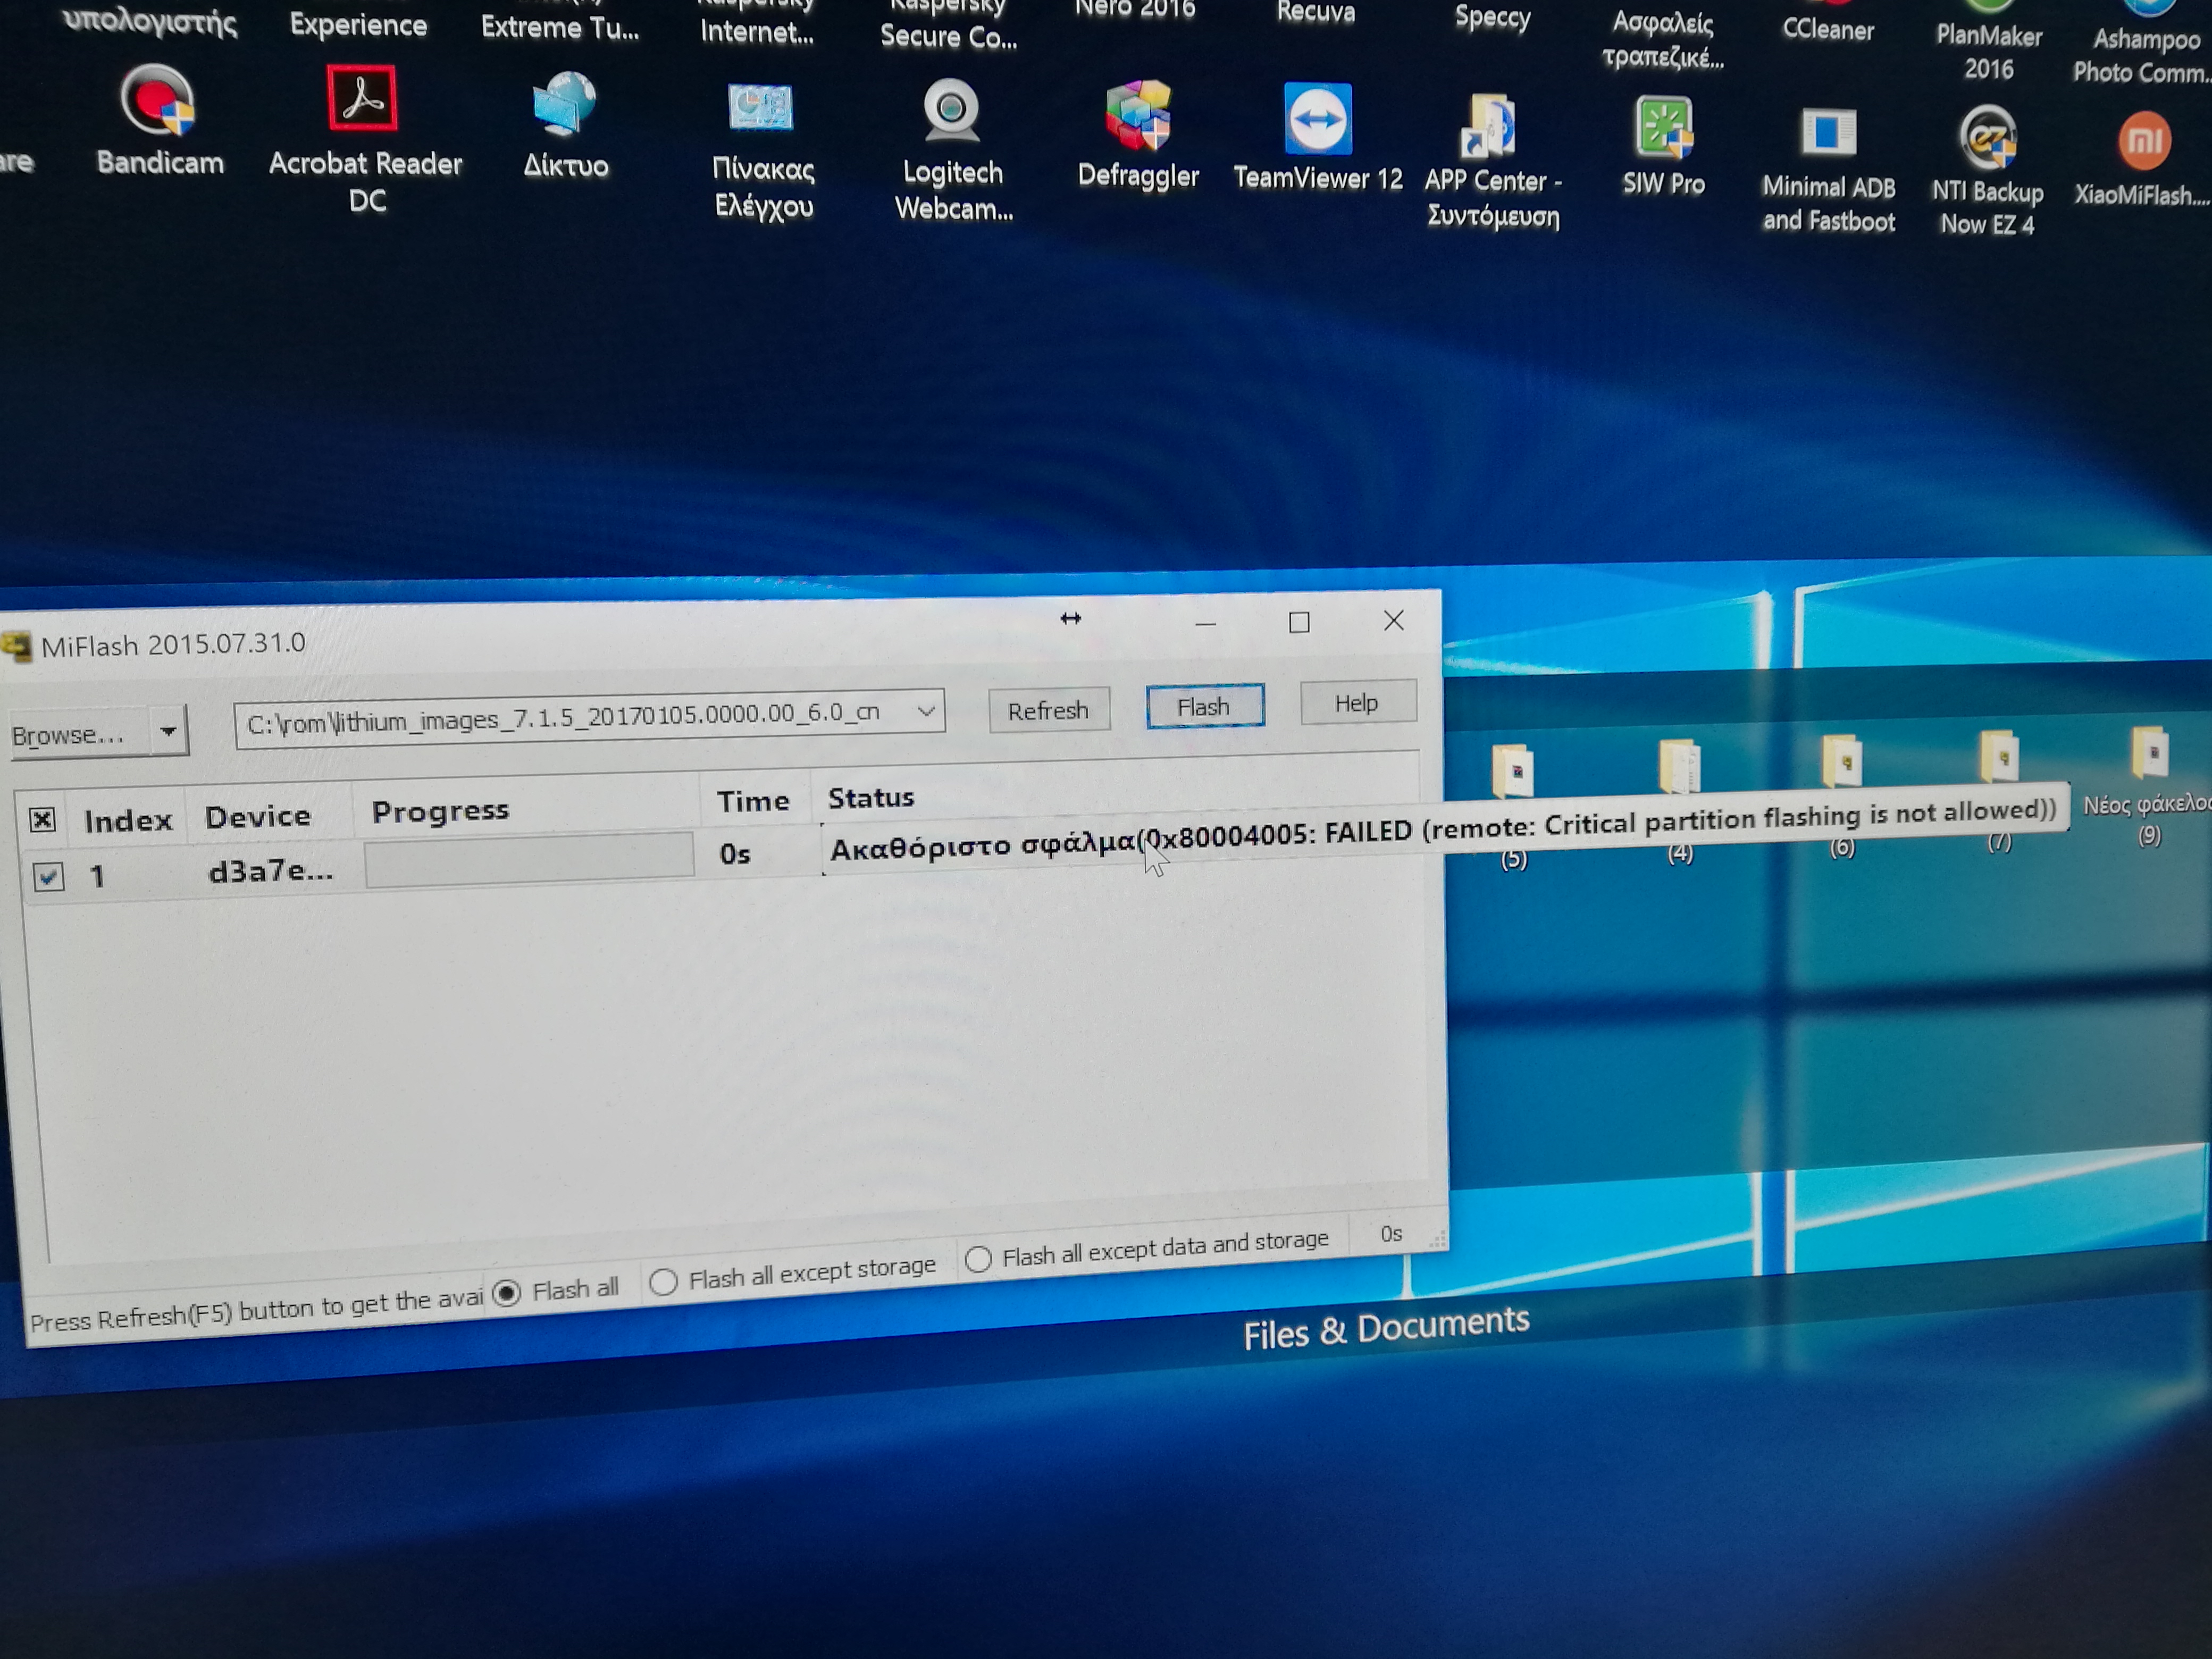Select Flash all except storage option
This screenshot has height=1659, width=2212.
663,1281
